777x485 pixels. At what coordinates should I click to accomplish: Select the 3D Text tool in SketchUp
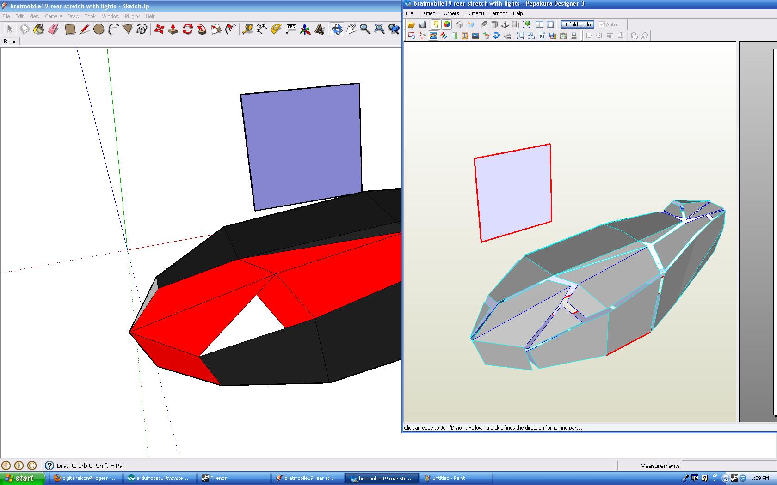[x=319, y=30]
